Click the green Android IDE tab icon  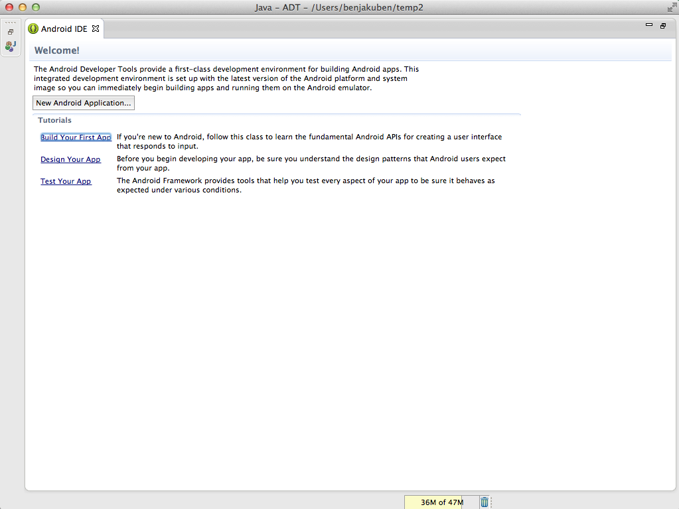pyautogui.click(x=33, y=29)
